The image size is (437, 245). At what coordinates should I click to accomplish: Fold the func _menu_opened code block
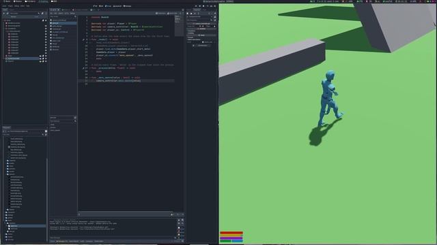point(89,78)
